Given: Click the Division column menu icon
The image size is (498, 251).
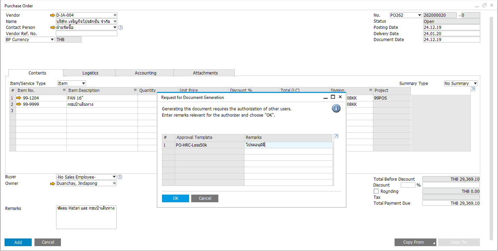Looking at the screenshot, I should (x=371, y=91).
